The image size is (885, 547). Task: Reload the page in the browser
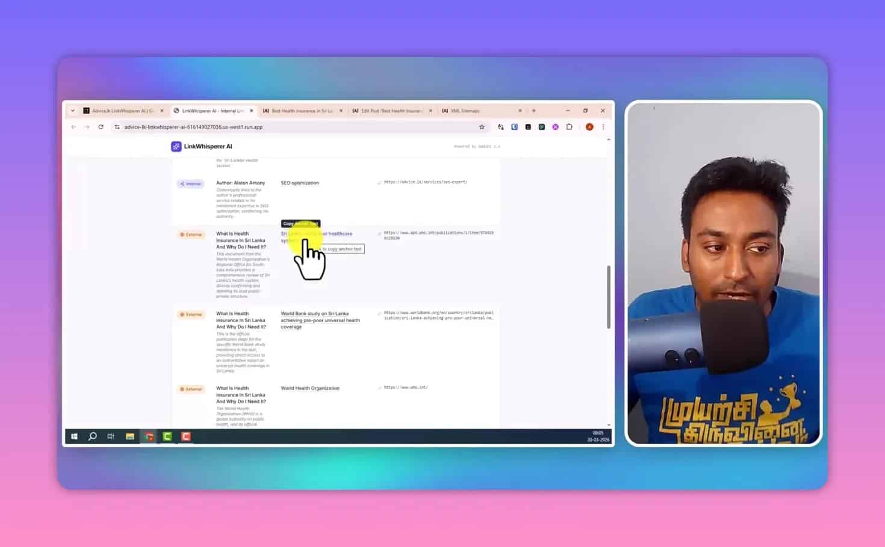click(101, 127)
